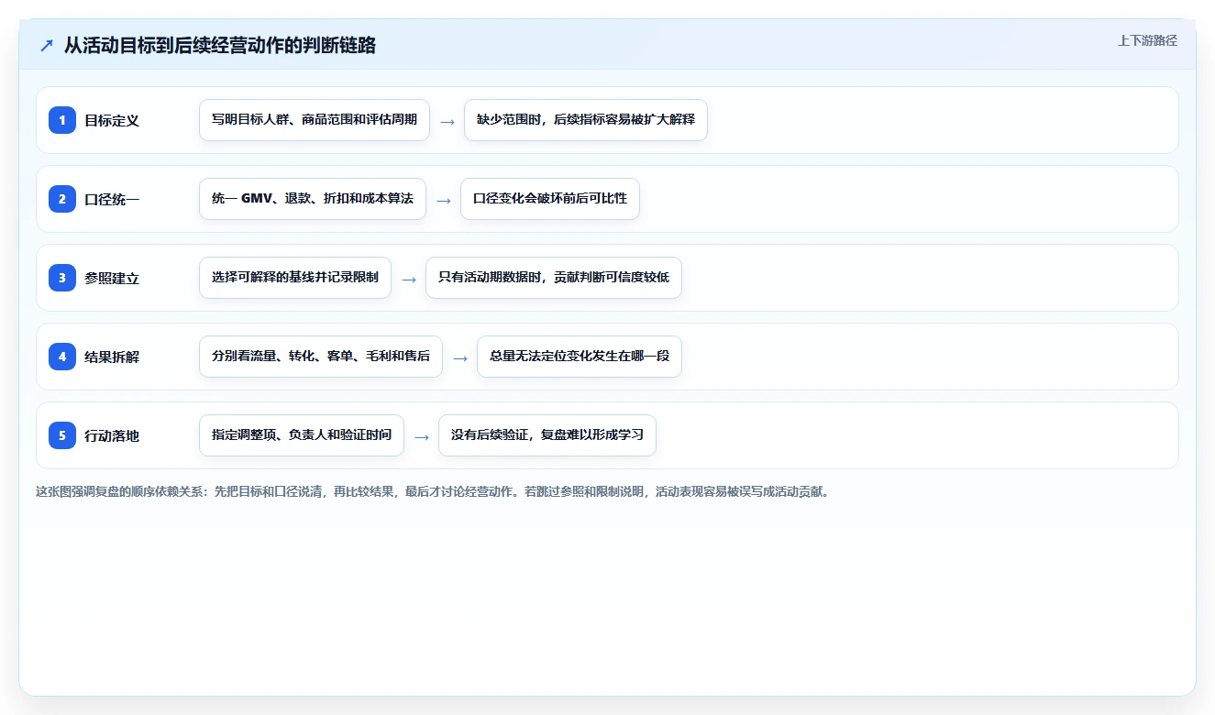Click box 只有活动期数据时，贡献判断可信度较低
The height and width of the screenshot is (715, 1215).
point(554,278)
